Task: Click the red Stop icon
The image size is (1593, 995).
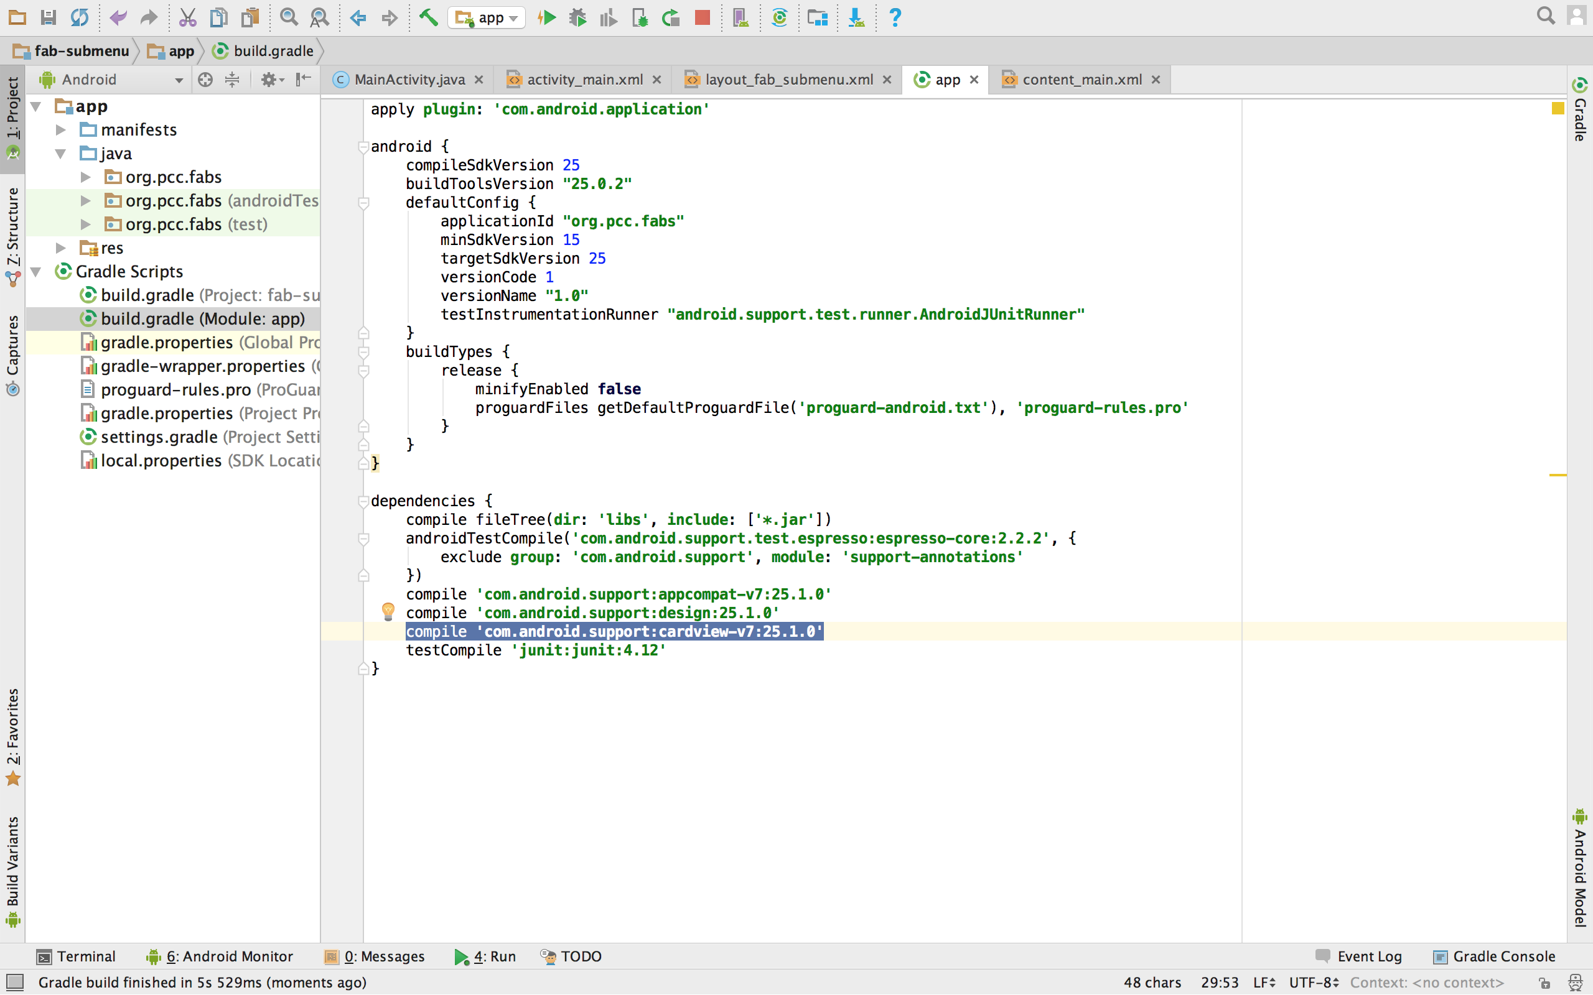Action: point(703,18)
